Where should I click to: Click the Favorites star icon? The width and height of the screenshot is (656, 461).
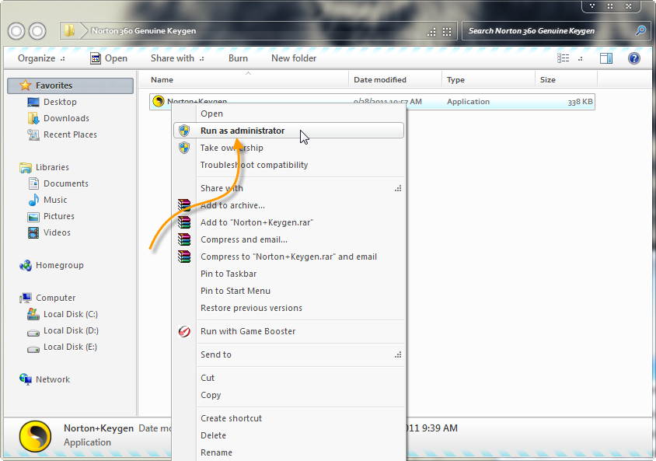tap(26, 86)
